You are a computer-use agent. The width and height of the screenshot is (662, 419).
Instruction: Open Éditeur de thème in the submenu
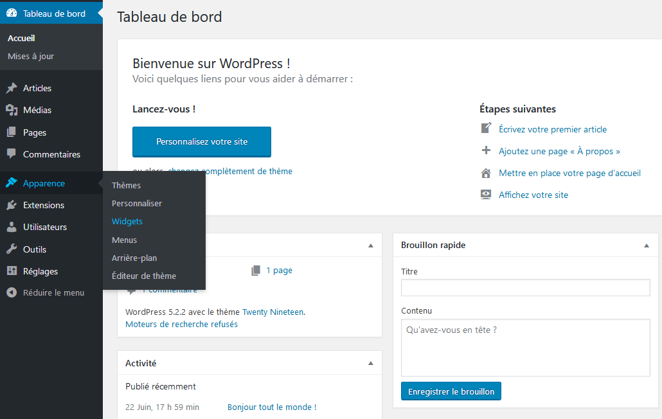pyautogui.click(x=144, y=276)
